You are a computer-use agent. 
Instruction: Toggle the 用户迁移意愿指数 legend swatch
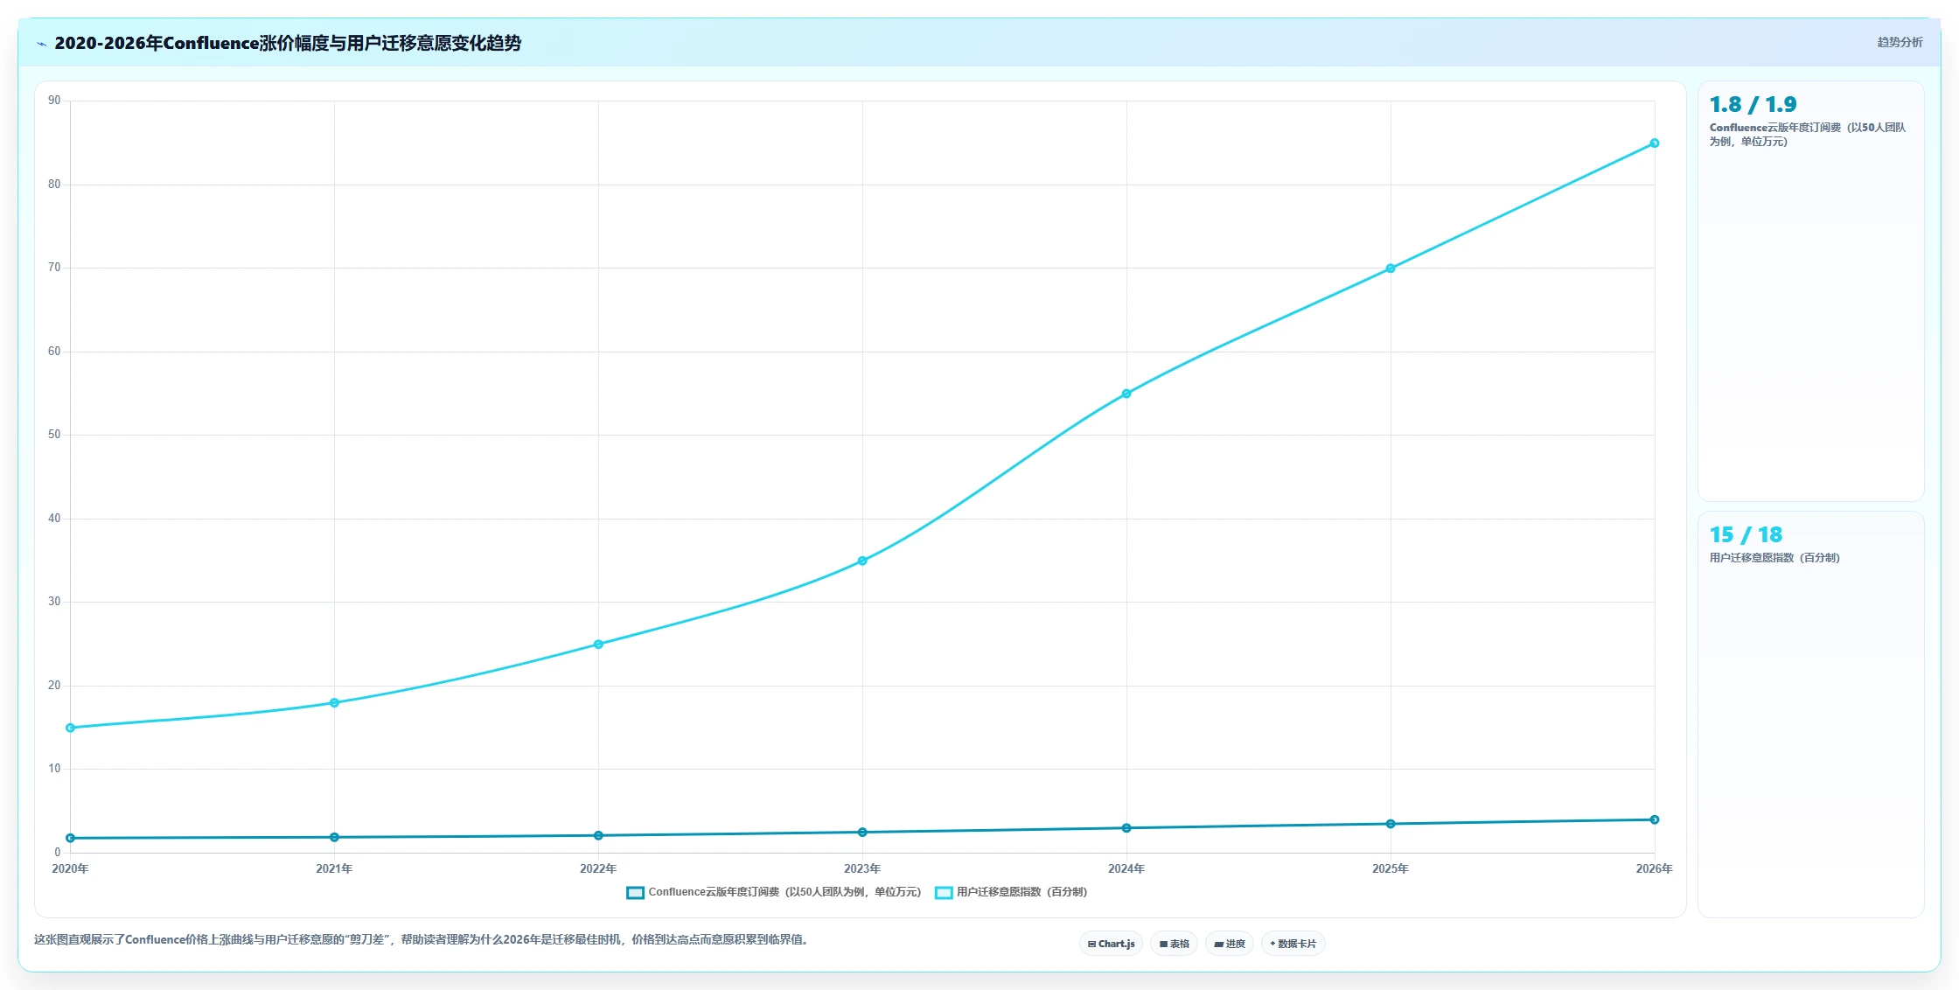pos(944,892)
